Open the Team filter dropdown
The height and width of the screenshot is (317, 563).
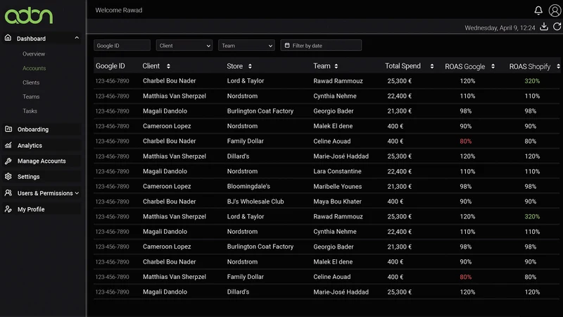246,46
